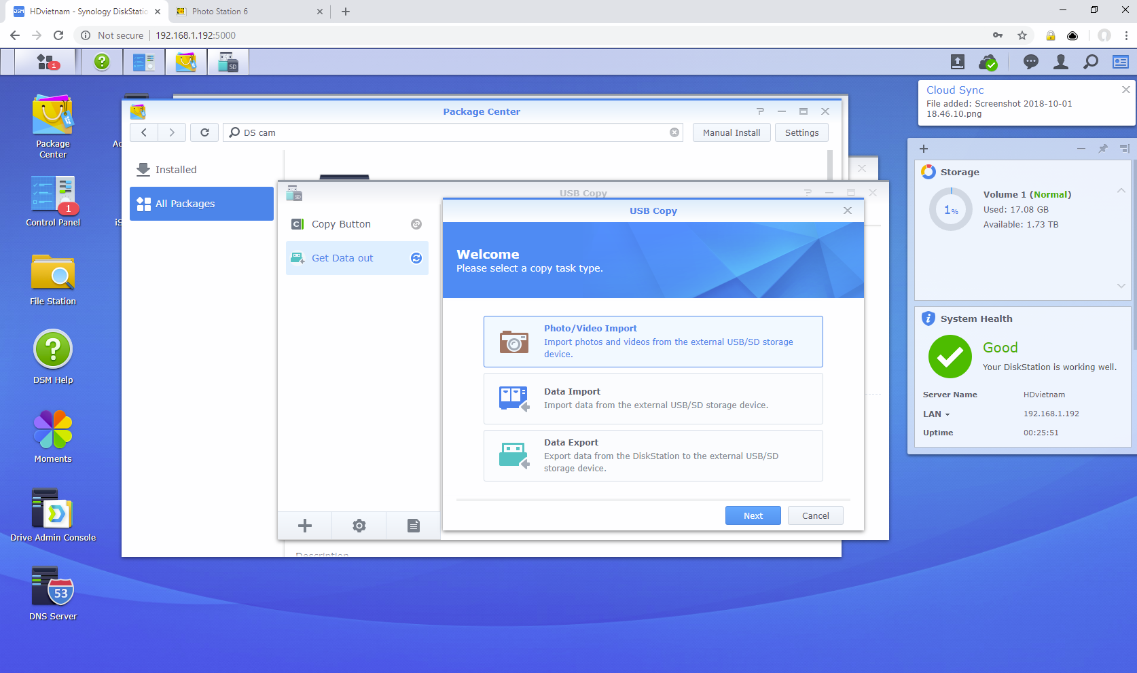Open Moments desktop shortcut
The image size is (1137, 673).
53,437
